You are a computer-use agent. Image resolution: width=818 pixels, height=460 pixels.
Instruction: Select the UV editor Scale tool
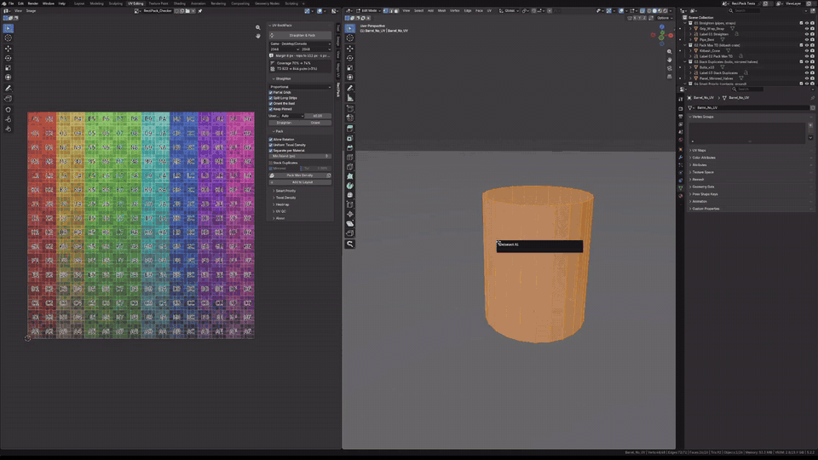coord(8,68)
